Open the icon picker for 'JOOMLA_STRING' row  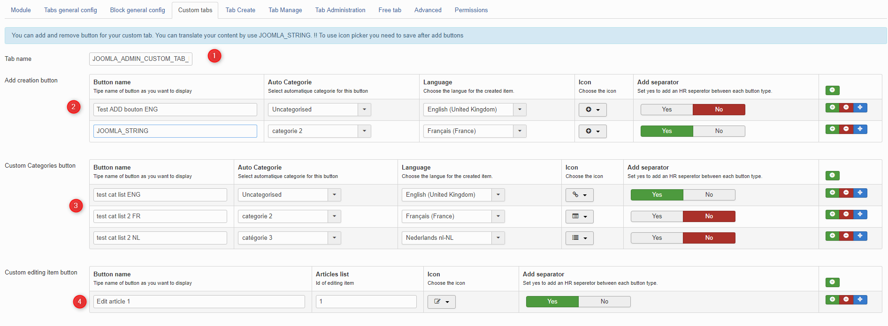tap(592, 131)
